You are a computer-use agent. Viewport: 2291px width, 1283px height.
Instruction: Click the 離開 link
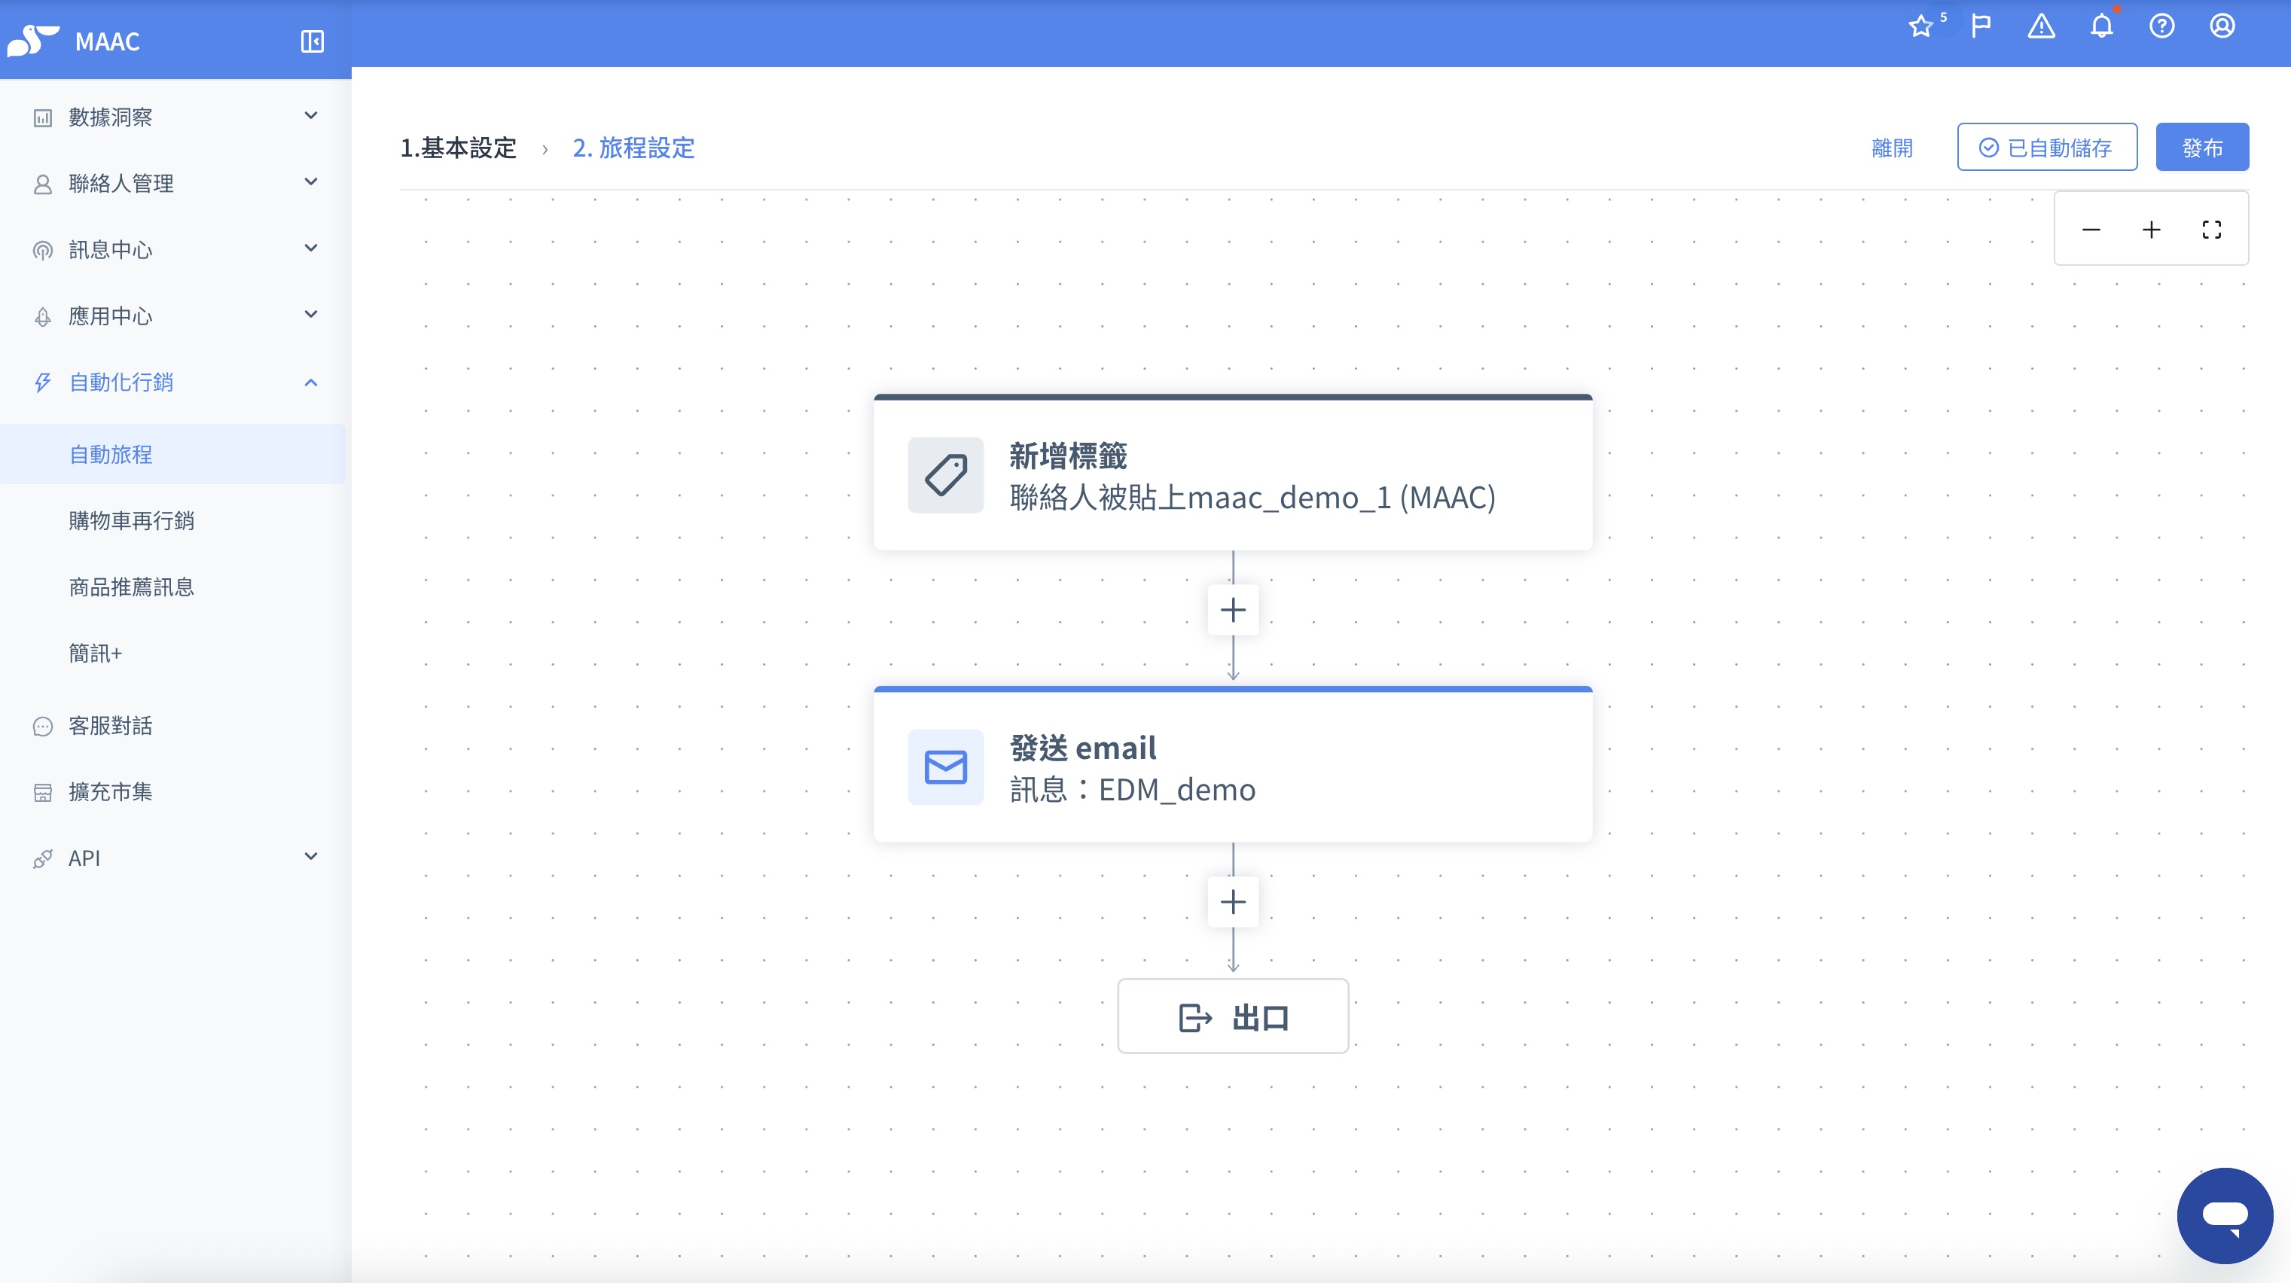[x=1892, y=148]
